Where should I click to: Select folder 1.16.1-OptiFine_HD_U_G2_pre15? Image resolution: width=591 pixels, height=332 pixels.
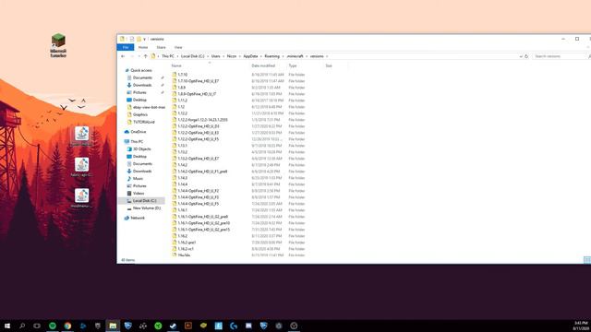coord(203,230)
